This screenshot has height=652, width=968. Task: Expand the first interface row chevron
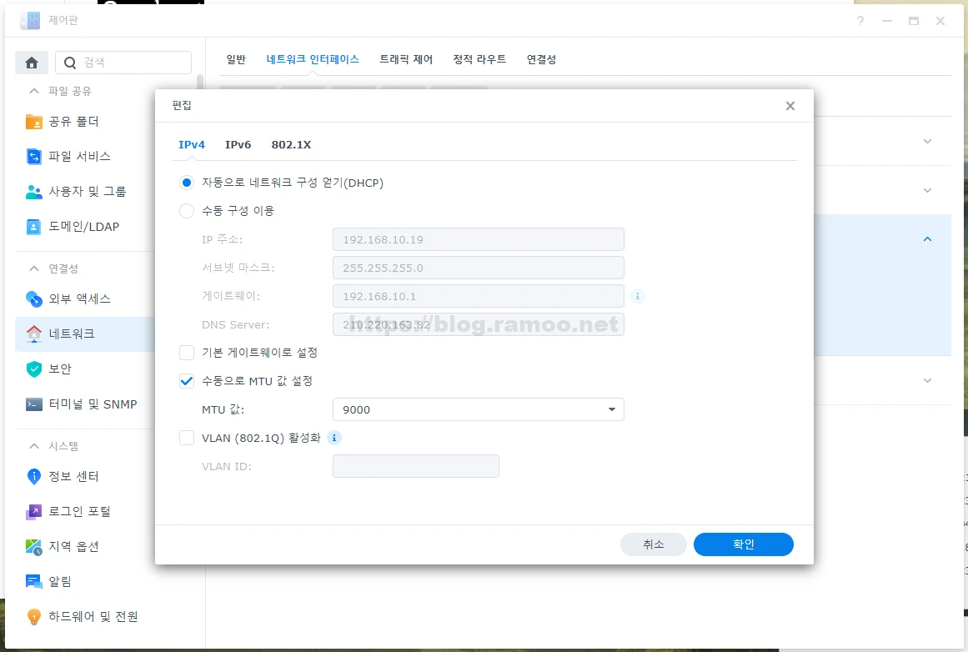927,142
